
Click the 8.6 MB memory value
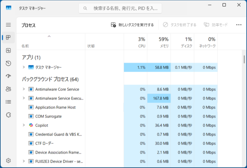(x=163, y=89)
